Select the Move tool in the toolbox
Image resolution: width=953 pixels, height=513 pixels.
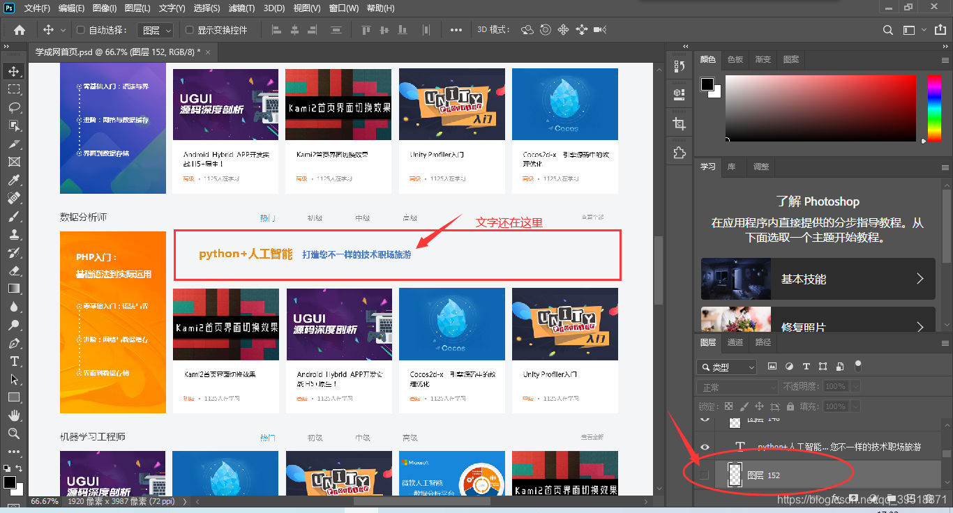13,71
